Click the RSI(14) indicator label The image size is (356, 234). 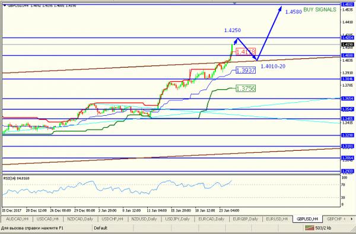16,178
